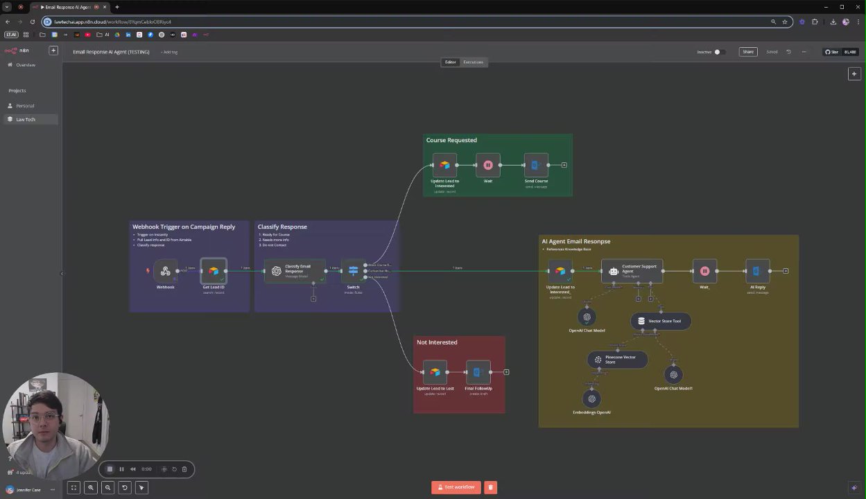Expand the plus output after AI Reply node
The width and height of the screenshot is (866, 499).
pos(786,271)
